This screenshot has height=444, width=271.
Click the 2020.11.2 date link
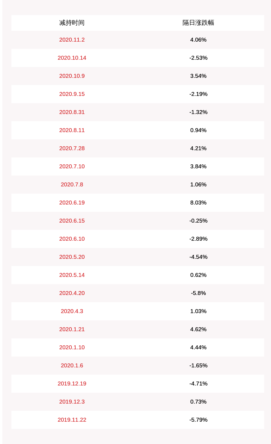(x=72, y=40)
